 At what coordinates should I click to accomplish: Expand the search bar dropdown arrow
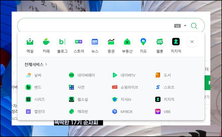[x=185, y=26]
